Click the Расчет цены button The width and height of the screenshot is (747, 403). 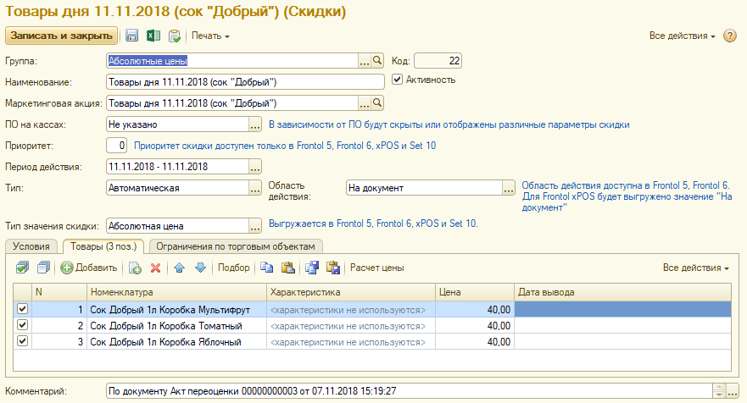376,268
